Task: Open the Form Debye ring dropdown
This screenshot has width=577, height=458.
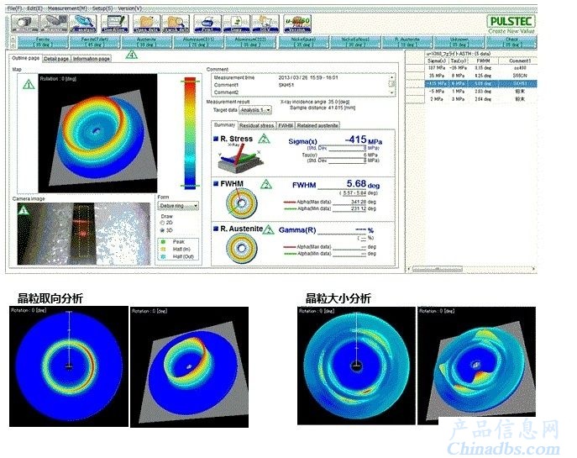Action: pyautogui.click(x=179, y=205)
